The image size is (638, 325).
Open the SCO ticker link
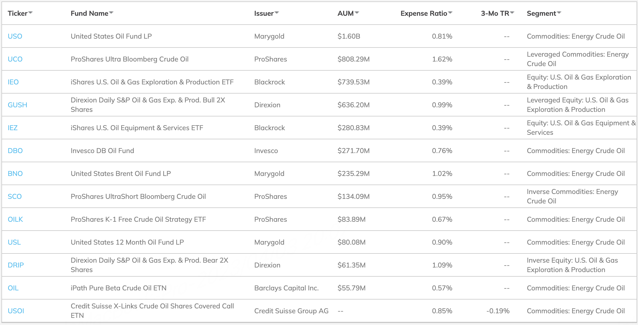click(x=15, y=197)
